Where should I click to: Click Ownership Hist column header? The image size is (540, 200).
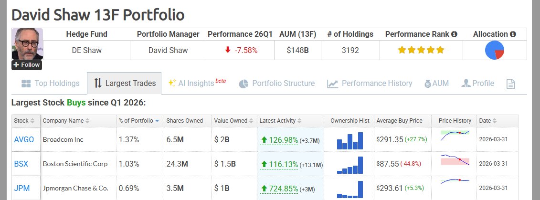349,121
